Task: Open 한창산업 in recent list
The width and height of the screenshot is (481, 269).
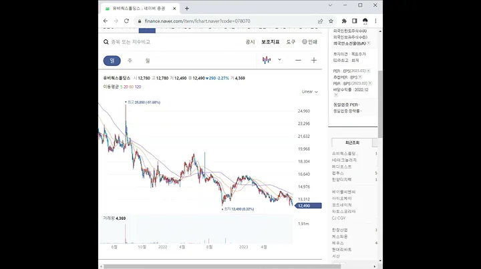Action: (339, 230)
